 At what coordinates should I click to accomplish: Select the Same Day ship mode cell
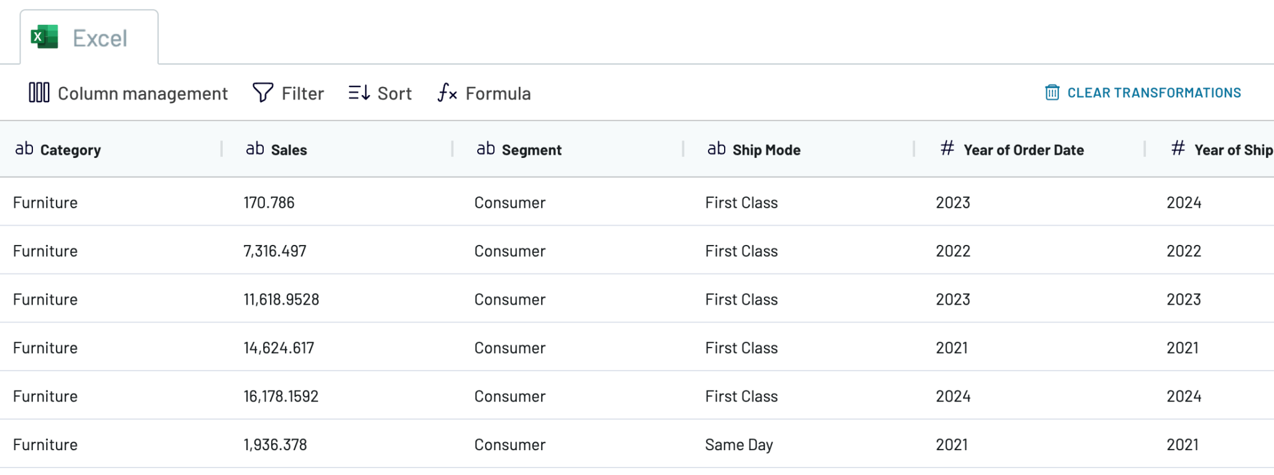coord(738,444)
